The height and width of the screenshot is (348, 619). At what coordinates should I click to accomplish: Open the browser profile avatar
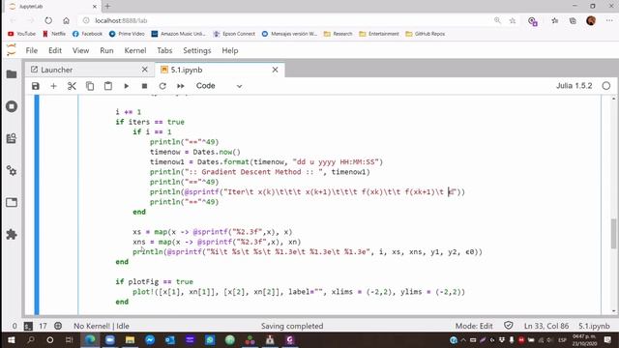coord(591,20)
